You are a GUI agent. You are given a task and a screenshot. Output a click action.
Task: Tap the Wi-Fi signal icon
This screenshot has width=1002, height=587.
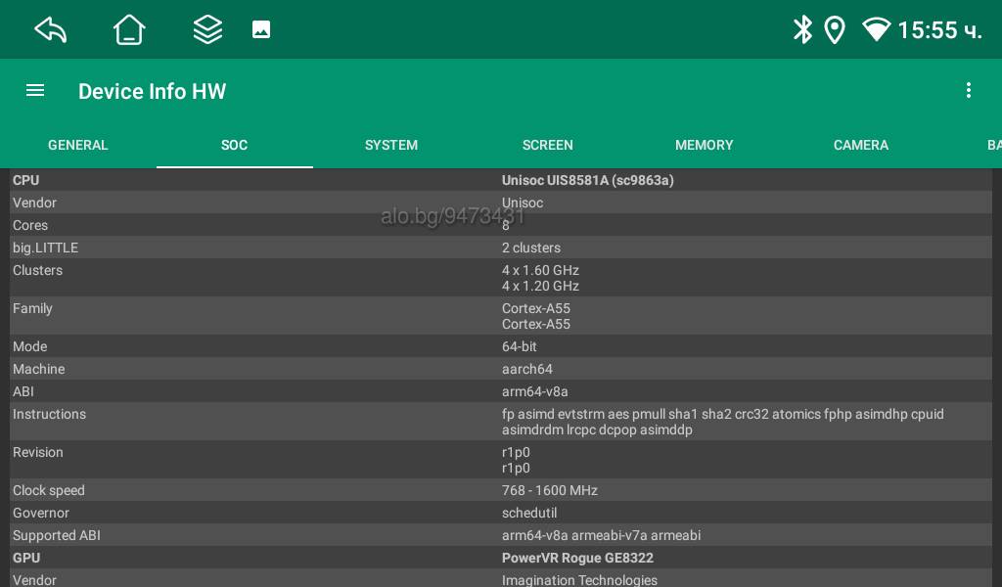pos(876,29)
